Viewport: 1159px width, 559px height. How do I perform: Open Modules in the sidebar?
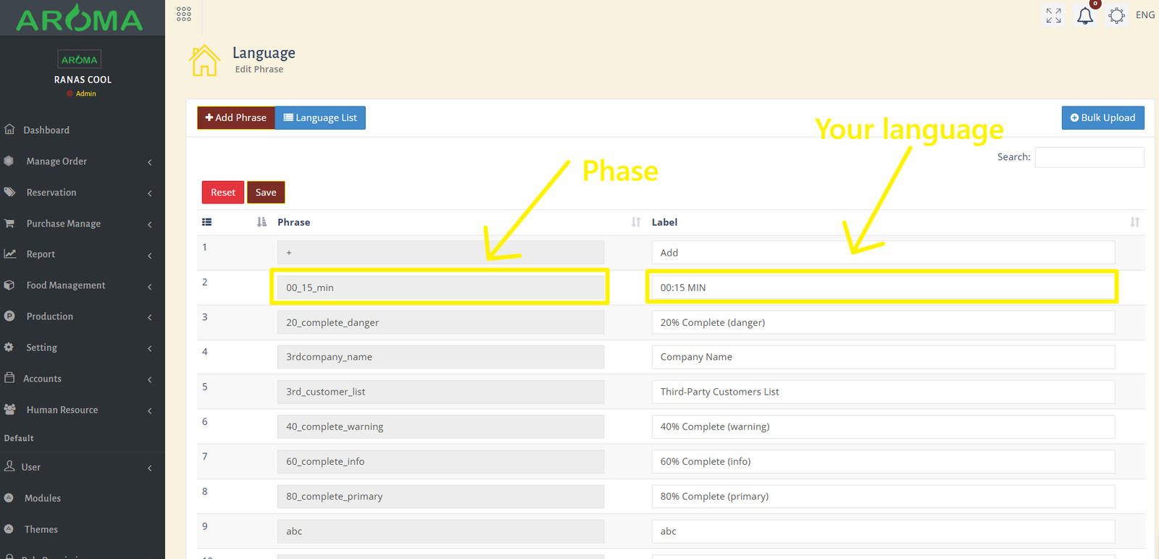(43, 498)
